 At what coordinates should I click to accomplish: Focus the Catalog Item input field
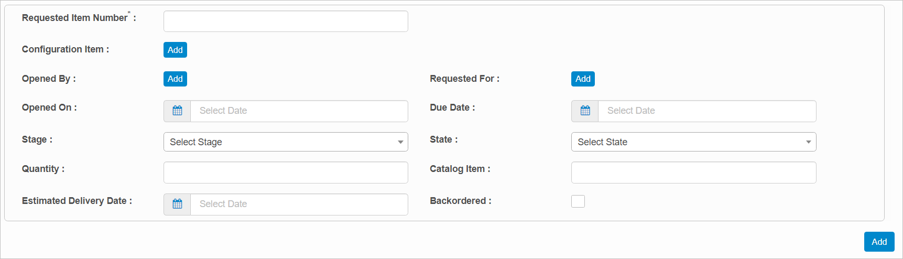pos(693,172)
